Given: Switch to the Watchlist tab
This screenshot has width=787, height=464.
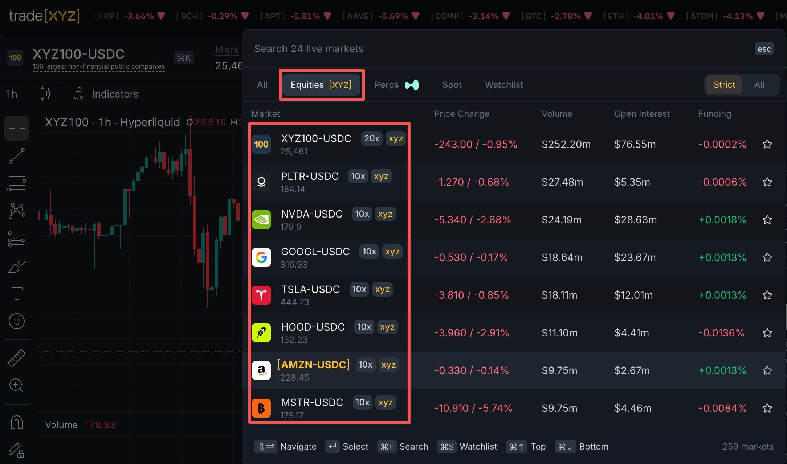Looking at the screenshot, I should (504, 85).
